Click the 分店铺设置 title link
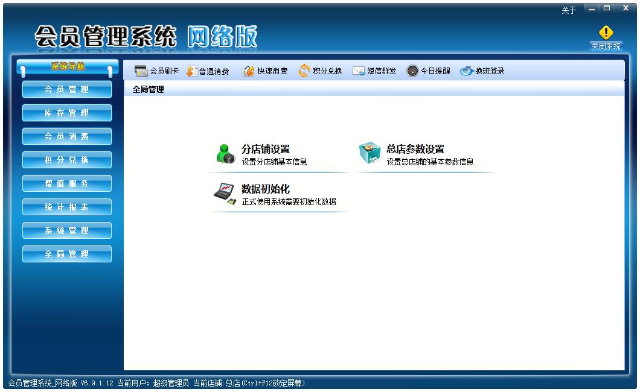 pos(266,149)
